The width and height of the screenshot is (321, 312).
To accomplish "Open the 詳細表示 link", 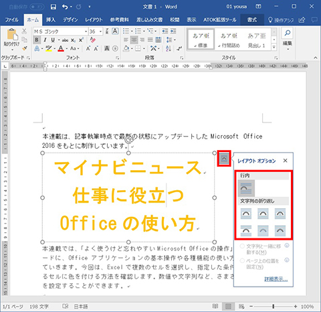I will pos(276,279).
